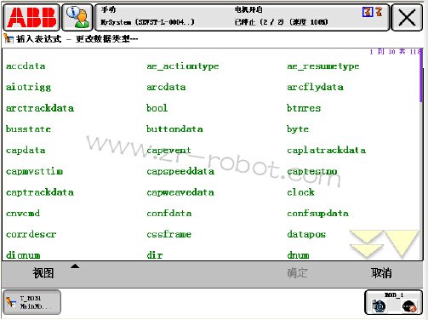
Task: Select the dnum data type
Action: [x=298, y=255]
